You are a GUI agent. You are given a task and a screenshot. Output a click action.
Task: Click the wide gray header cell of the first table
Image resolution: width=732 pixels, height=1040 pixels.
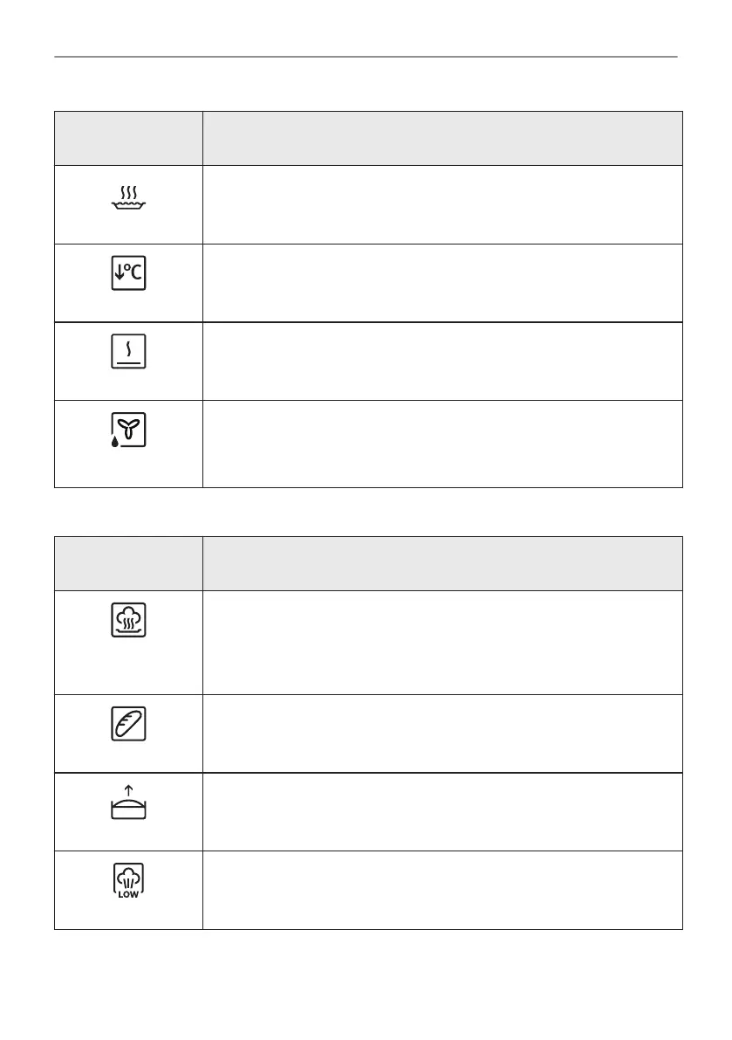point(441,138)
